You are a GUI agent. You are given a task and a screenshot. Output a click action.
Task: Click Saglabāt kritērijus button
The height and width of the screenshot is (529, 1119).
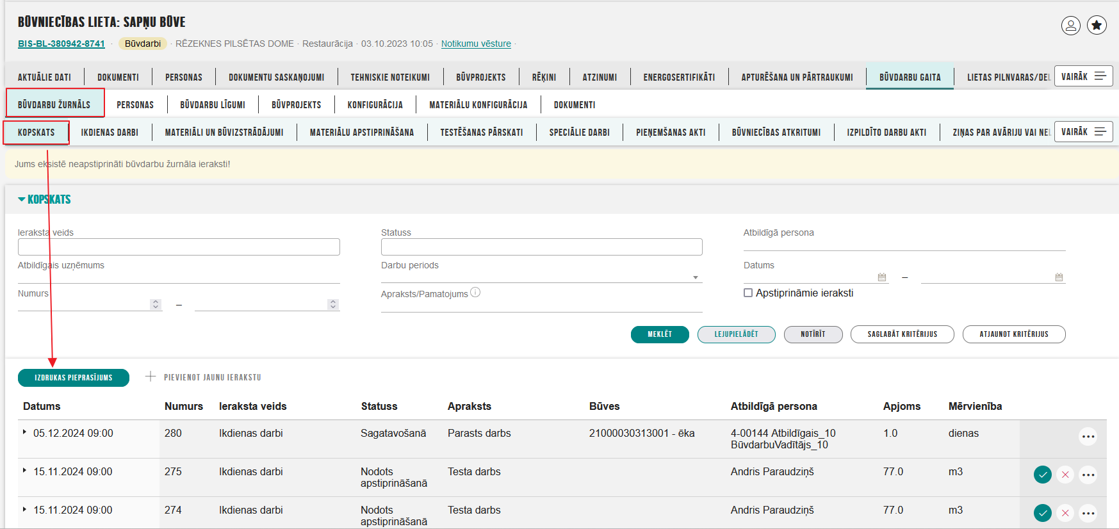pyautogui.click(x=902, y=334)
